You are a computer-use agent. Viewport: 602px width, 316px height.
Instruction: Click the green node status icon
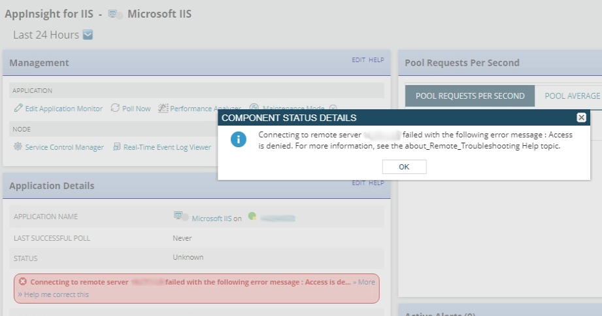click(252, 216)
